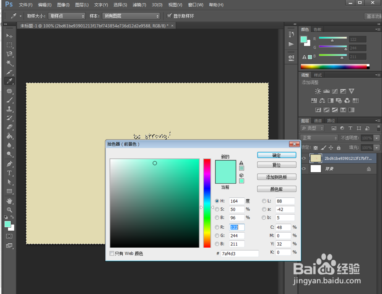This screenshot has width=382, height=294.
Task: Select the Eyedropper tool in toolbox
Action: click(9, 81)
